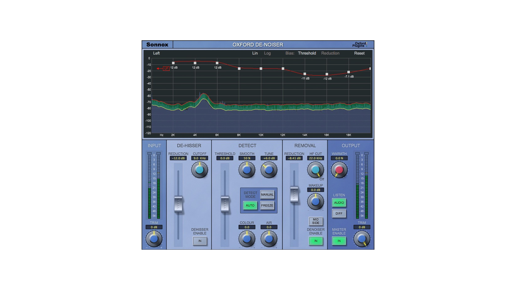The height and width of the screenshot is (290, 516).
Task: Click the smooth 50 % value field
Action: pos(247,158)
